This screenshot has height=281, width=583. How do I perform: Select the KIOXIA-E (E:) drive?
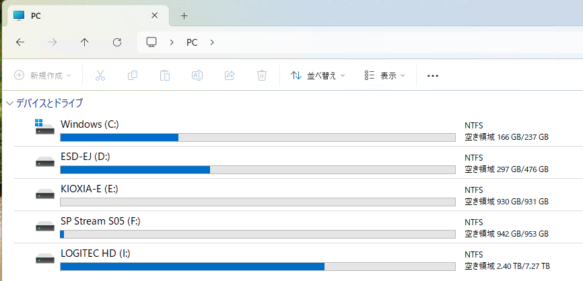coord(90,189)
